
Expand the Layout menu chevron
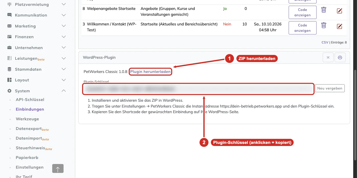click(x=64, y=80)
